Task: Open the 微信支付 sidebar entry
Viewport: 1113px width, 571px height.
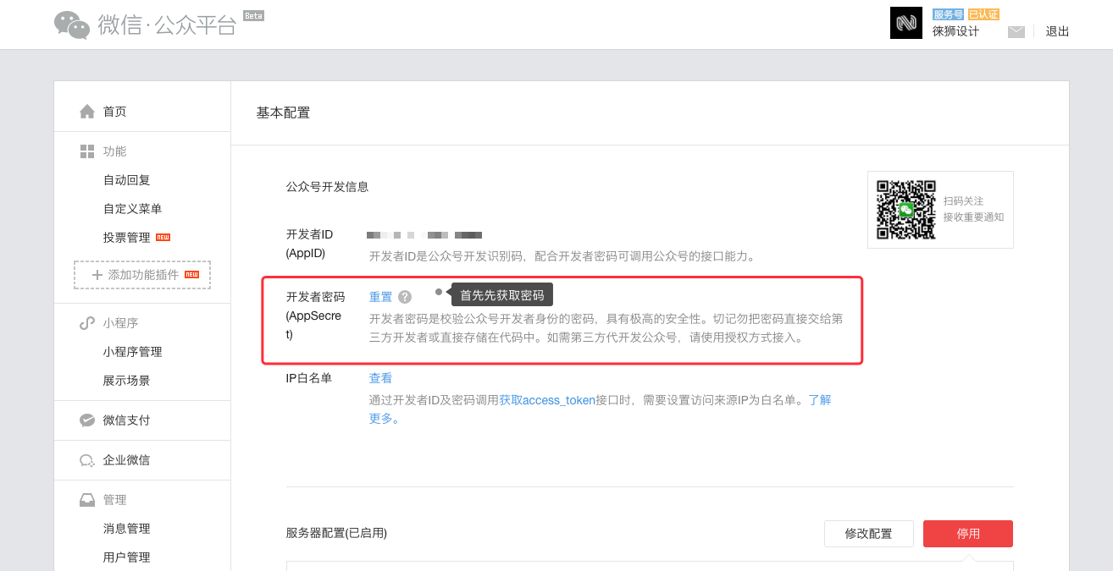Action: [127, 420]
